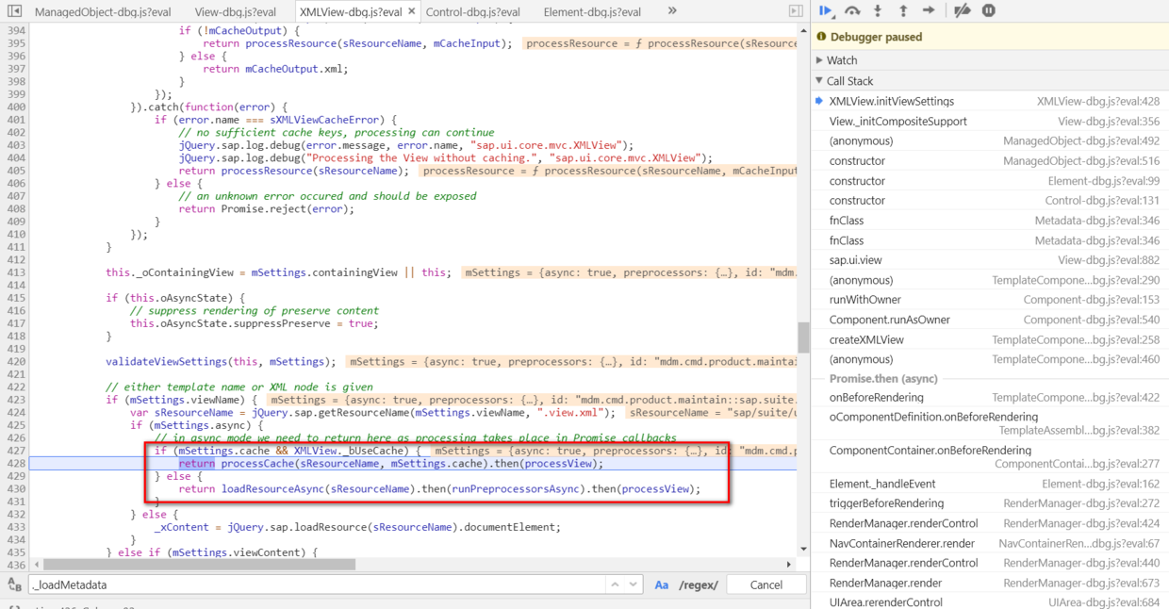
Task: Deactivate breakpoints with the toolbar icon
Action: coord(962,10)
